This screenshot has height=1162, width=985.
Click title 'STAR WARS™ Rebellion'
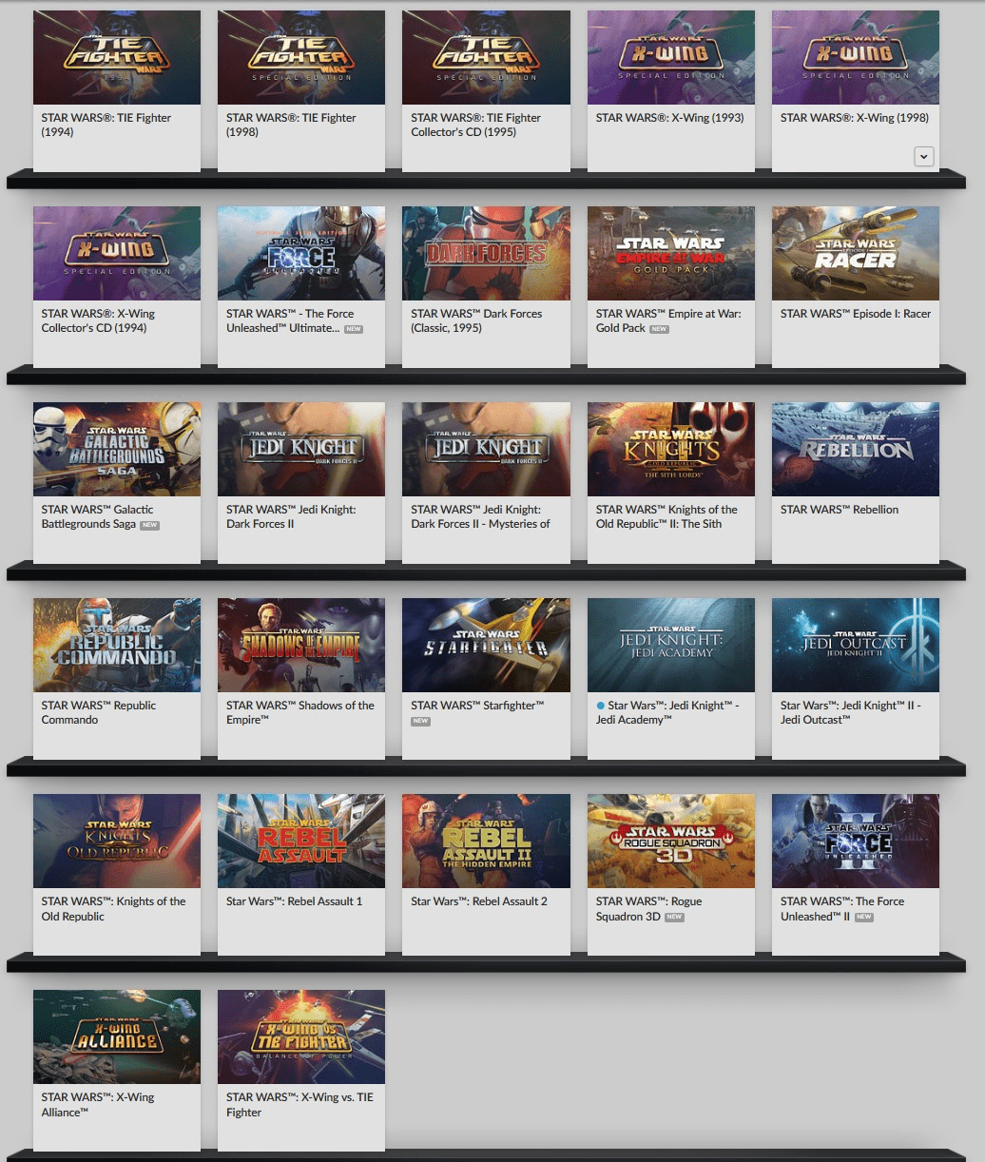840,510
